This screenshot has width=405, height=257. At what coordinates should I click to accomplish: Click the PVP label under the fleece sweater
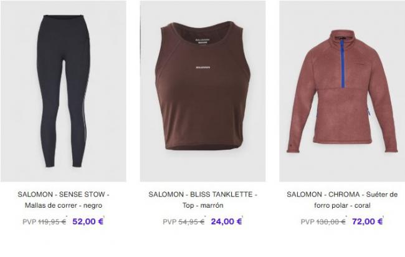(307, 222)
